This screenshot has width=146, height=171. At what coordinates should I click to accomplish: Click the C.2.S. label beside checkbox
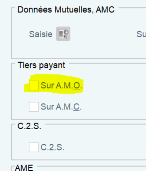coord(52,147)
